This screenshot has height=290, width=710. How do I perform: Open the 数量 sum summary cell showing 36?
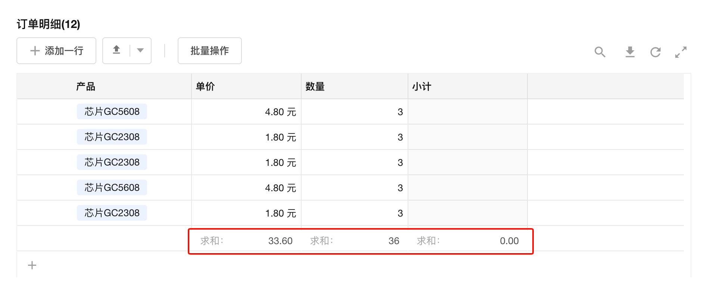pyautogui.click(x=355, y=241)
